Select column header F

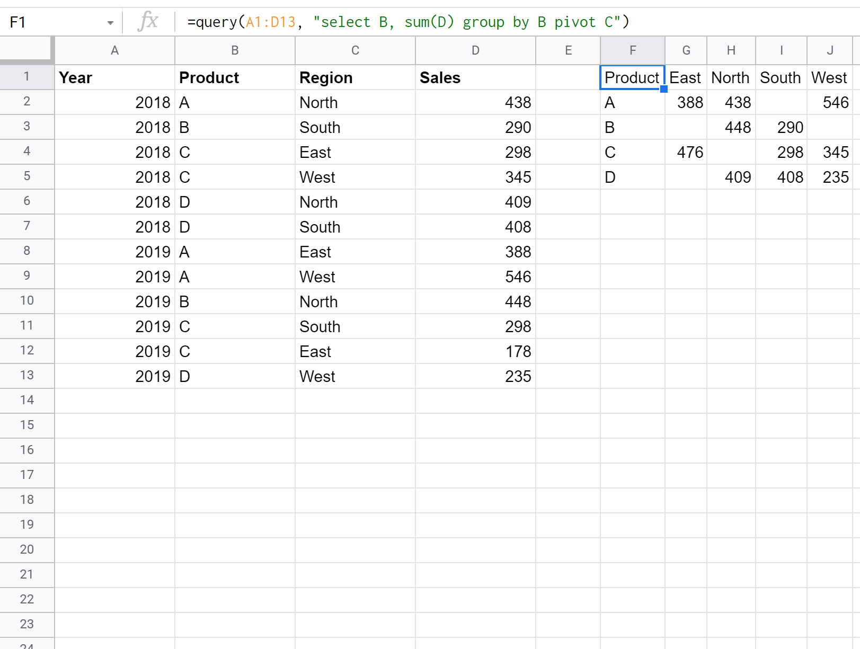coord(632,50)
